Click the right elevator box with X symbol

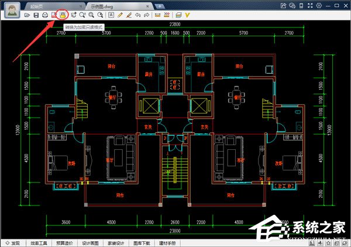(200, 106)
